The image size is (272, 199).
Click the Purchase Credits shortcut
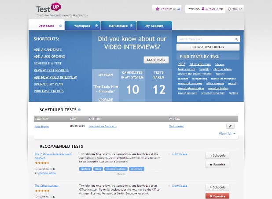click(49, 91)
